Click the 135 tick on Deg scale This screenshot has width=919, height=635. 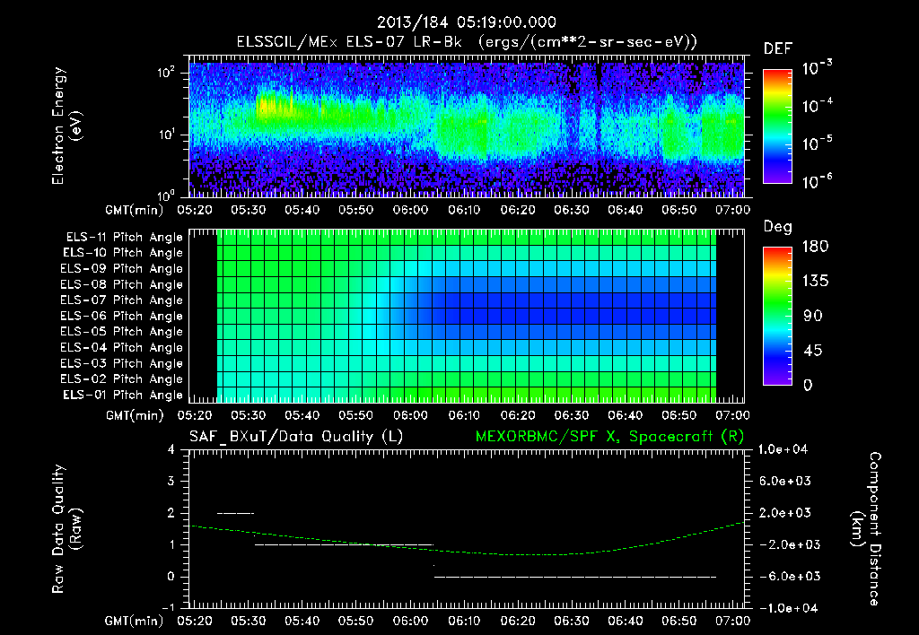(x=815, y=282)
